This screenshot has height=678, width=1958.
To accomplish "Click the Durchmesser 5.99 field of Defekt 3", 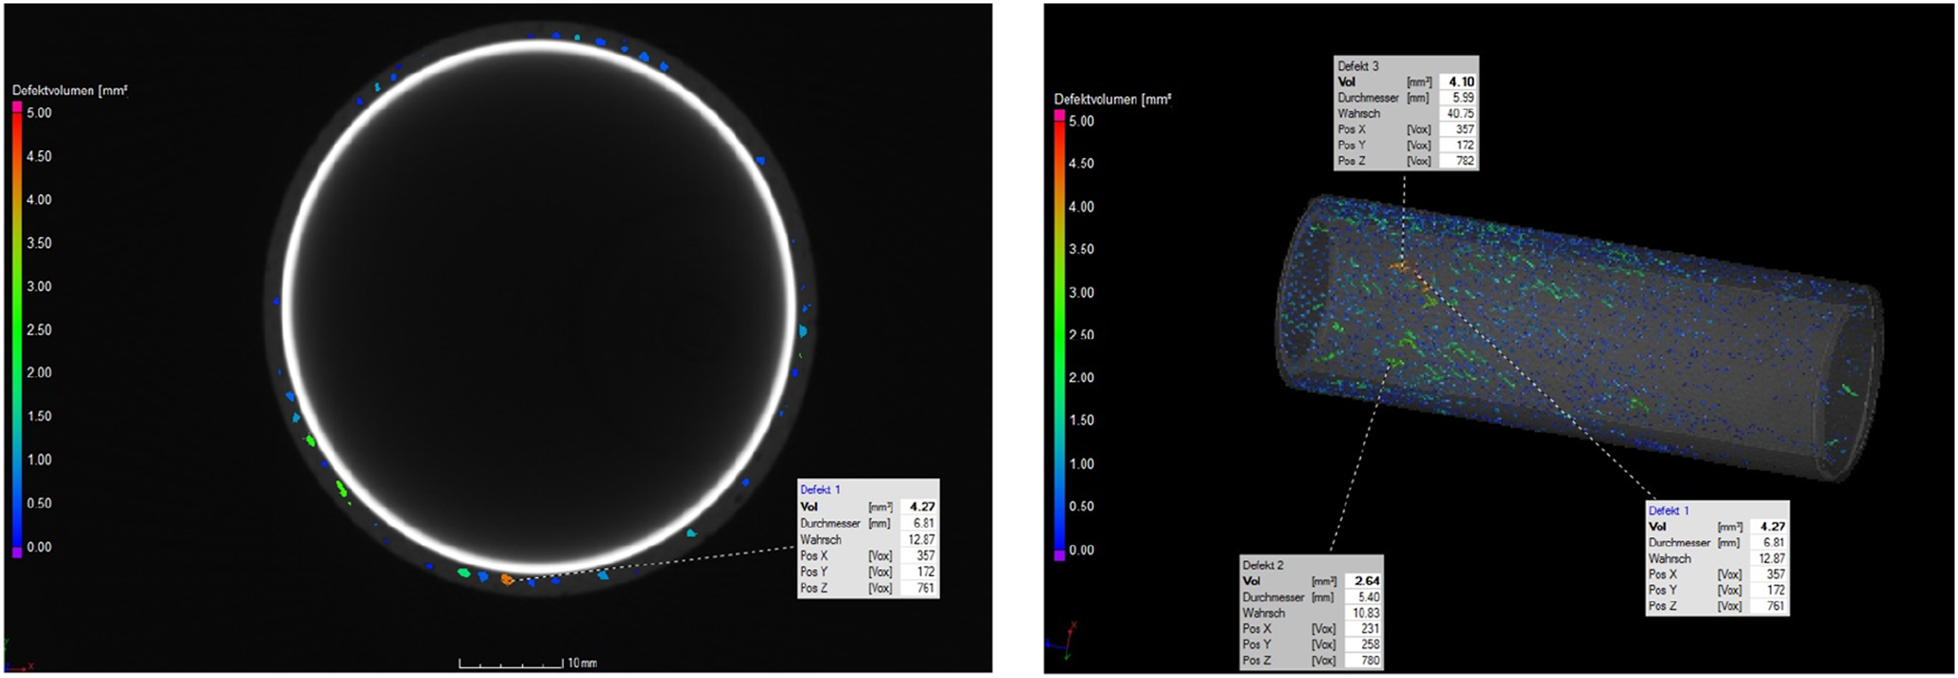I will coord(1406,97).
